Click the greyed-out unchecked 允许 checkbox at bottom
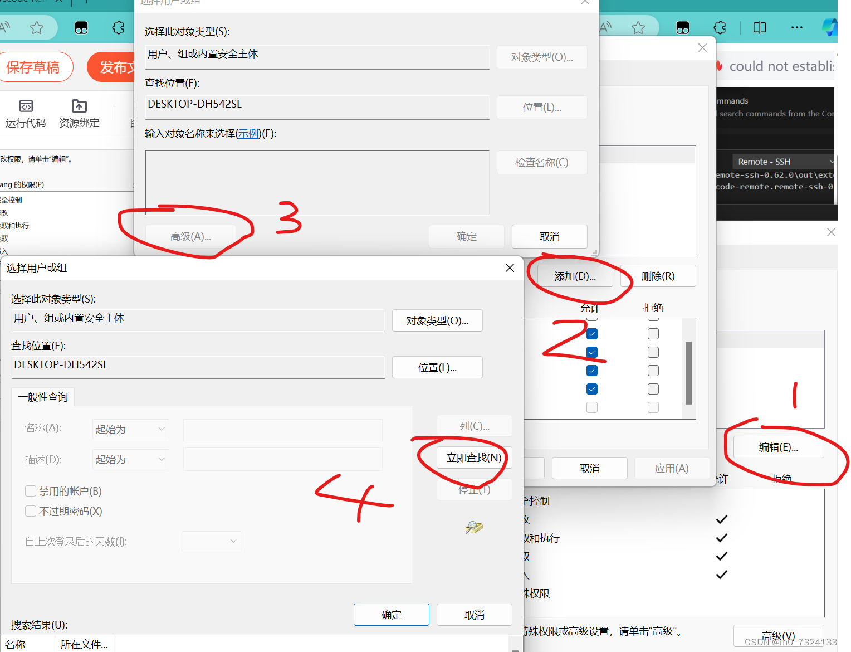The height and width of the screenshot is (652, 851). pyautogui.click(x=592, y=407)
